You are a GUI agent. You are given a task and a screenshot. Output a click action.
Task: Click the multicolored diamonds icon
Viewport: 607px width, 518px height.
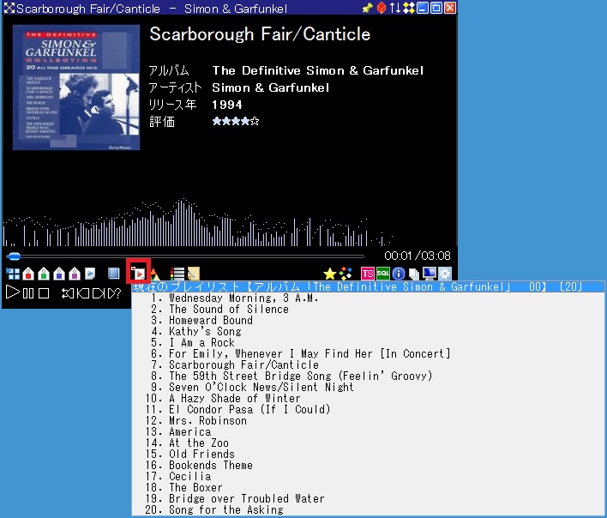(x=346, y=274)
